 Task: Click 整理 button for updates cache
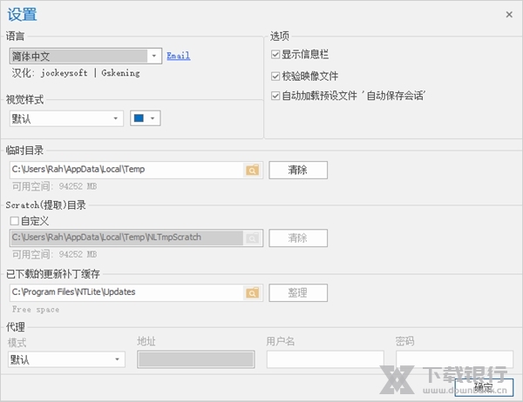298,292
